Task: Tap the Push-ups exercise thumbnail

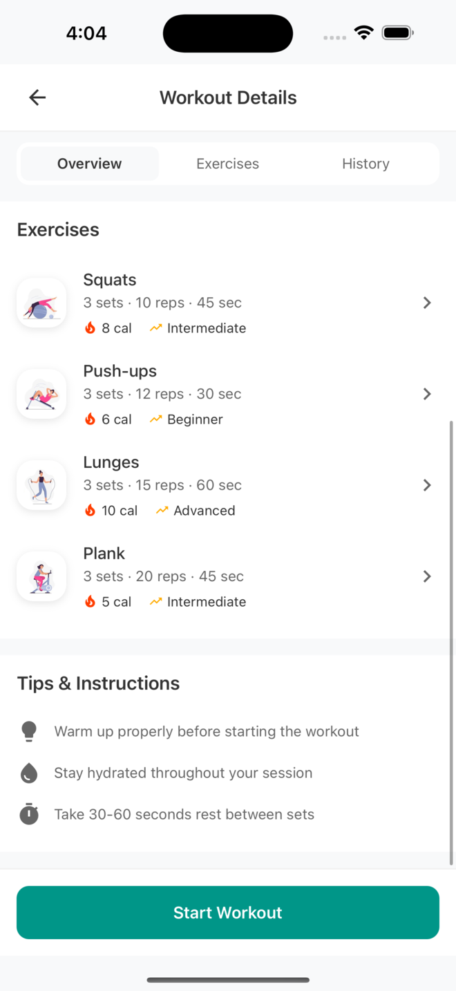Action: click(x=41, y=394)
